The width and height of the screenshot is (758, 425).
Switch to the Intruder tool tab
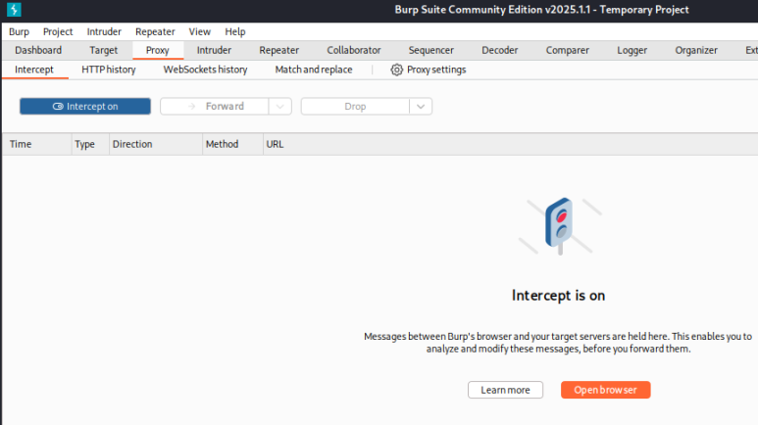(x=214, y=50)
